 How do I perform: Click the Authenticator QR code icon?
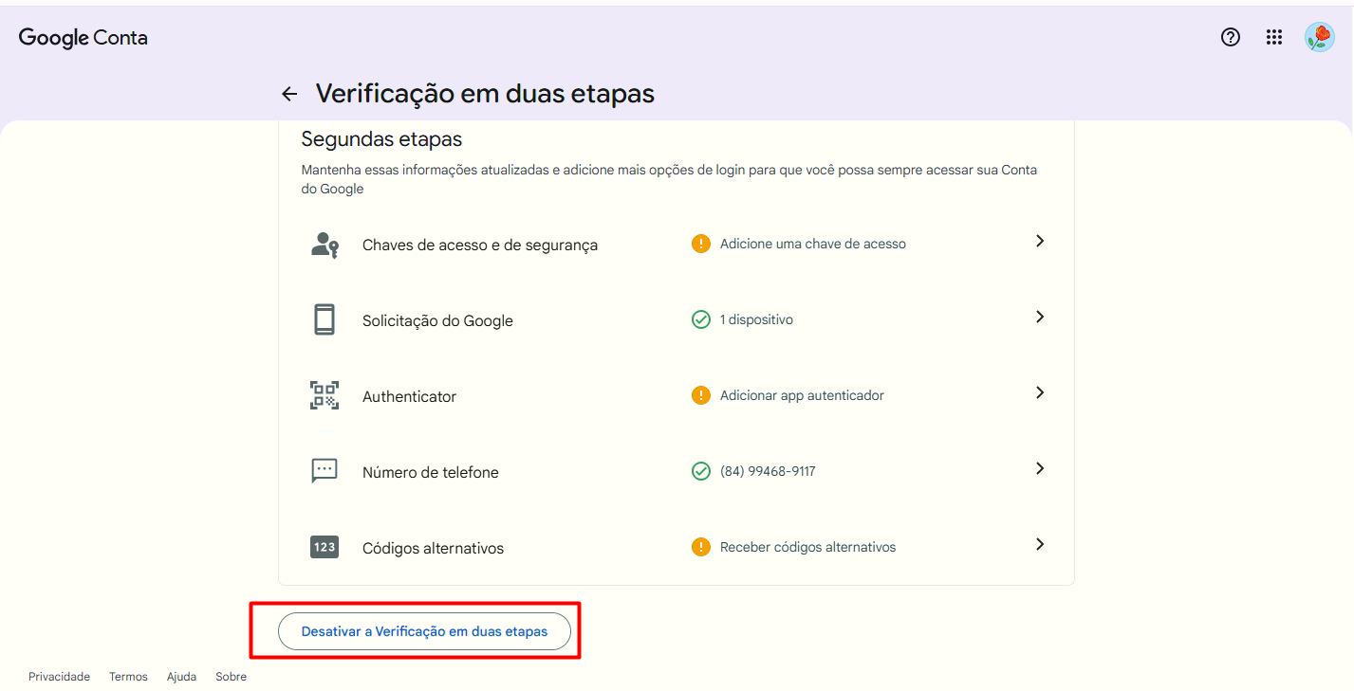pos(325,395)
